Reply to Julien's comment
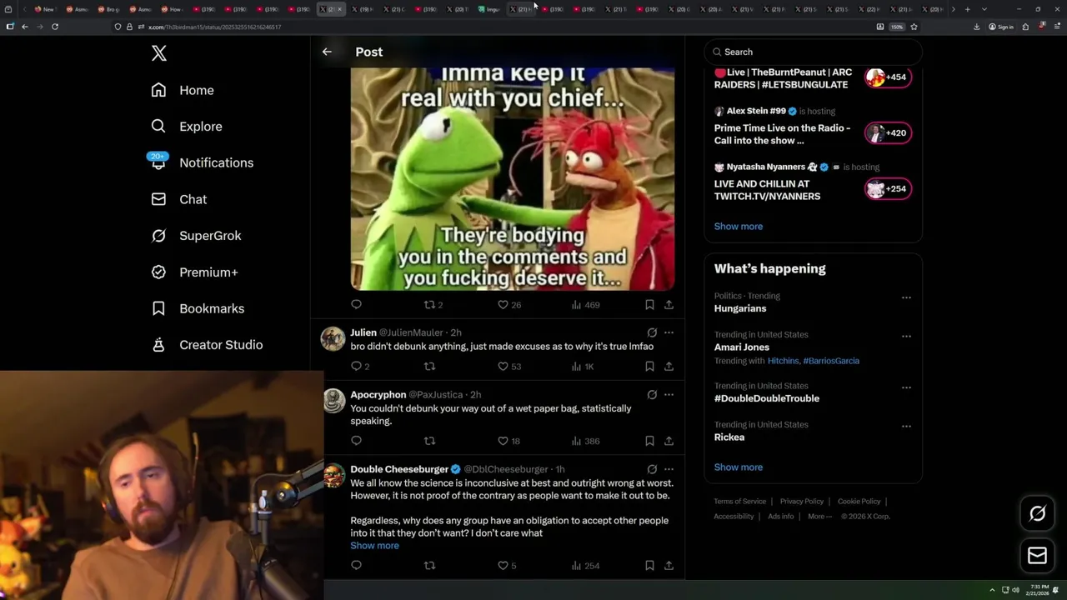 (356, 367)
